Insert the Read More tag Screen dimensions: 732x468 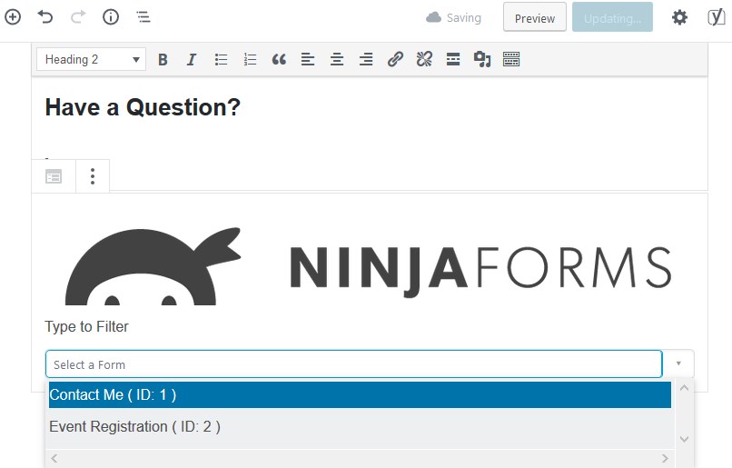pyautogui.click(x=453, y=59)
